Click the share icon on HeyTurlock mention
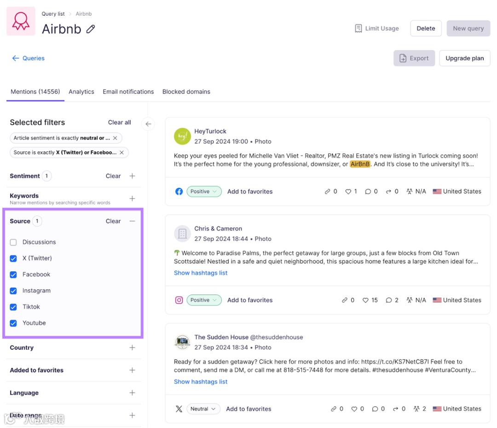 pos(388,192)
